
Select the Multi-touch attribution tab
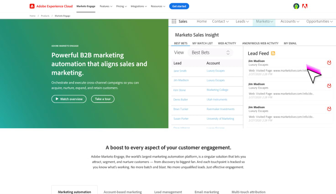[248, 192]
